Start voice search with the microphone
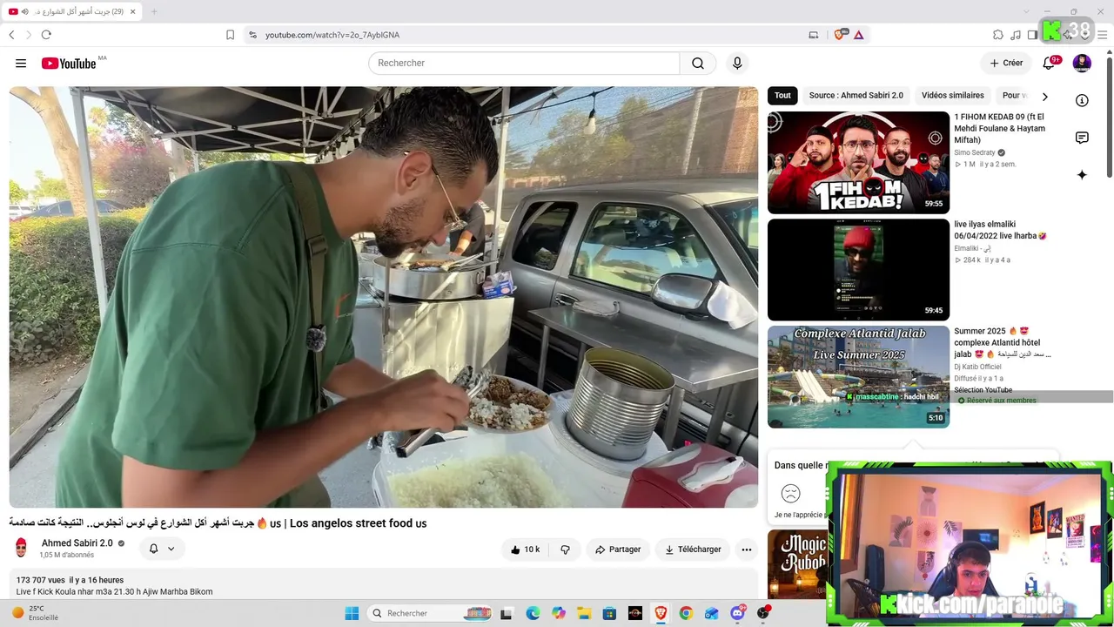This screenshot has height=627, width=1114. point(737,64)
